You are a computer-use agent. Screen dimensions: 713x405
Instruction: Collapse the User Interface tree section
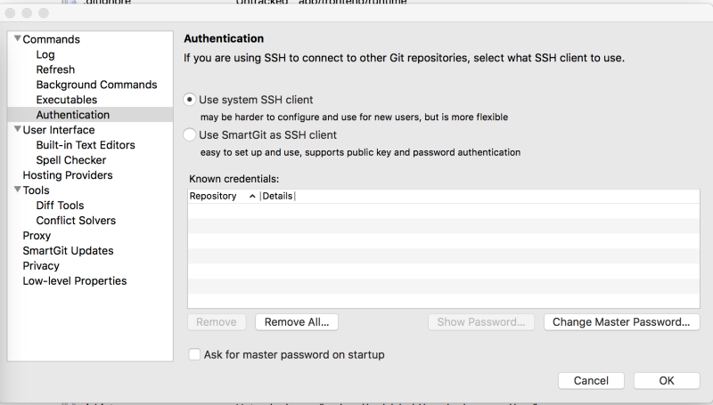click(17, 130)
